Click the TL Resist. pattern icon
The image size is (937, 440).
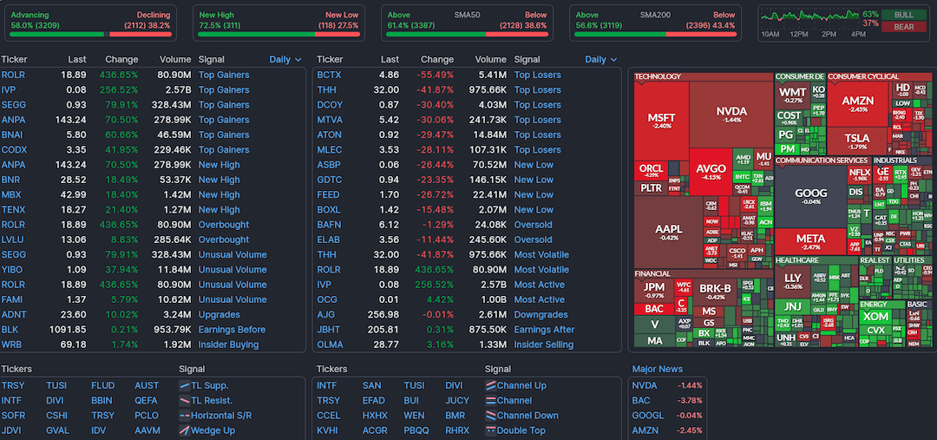[x=184, y=400]
